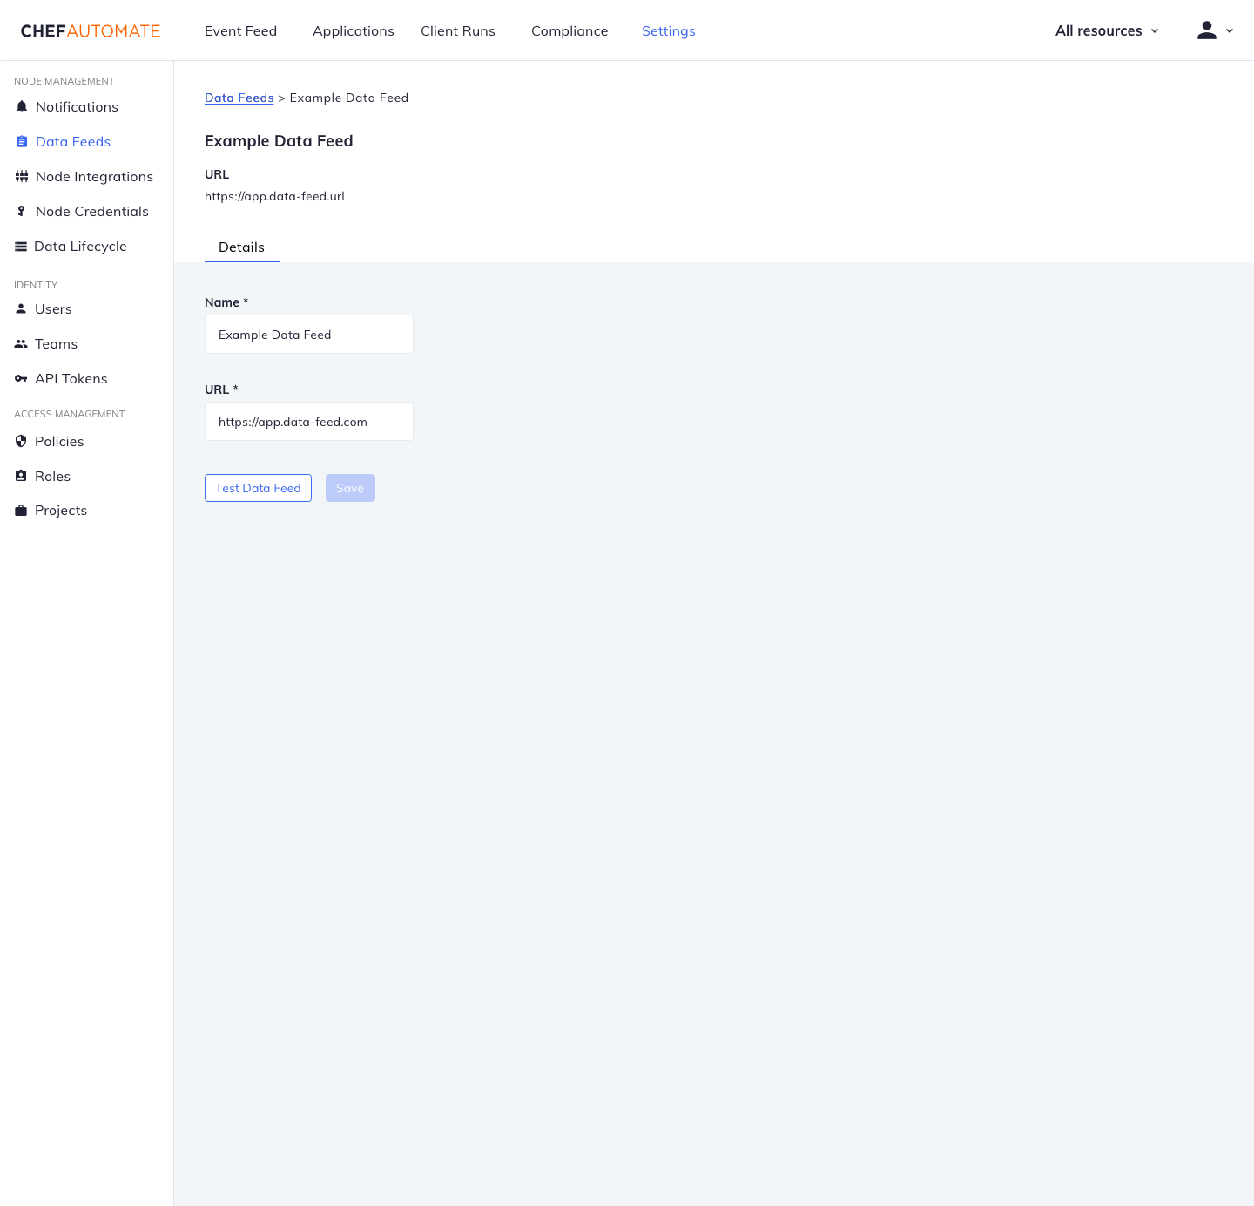Image resolution: width=1254 pixels, height=1206 pixels.
Task: Open Users via the person icon
Action: pos(21,308)
